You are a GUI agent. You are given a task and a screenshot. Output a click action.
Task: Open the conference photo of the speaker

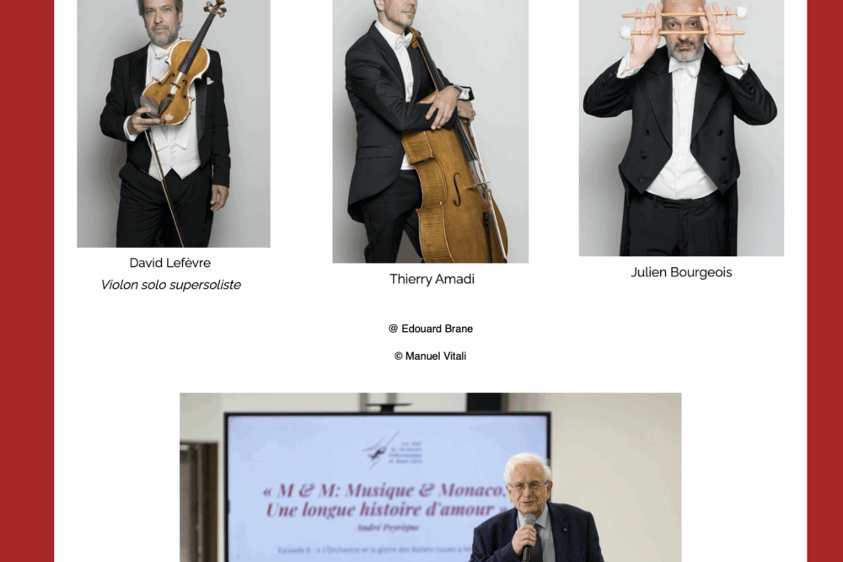coord(431,477)
